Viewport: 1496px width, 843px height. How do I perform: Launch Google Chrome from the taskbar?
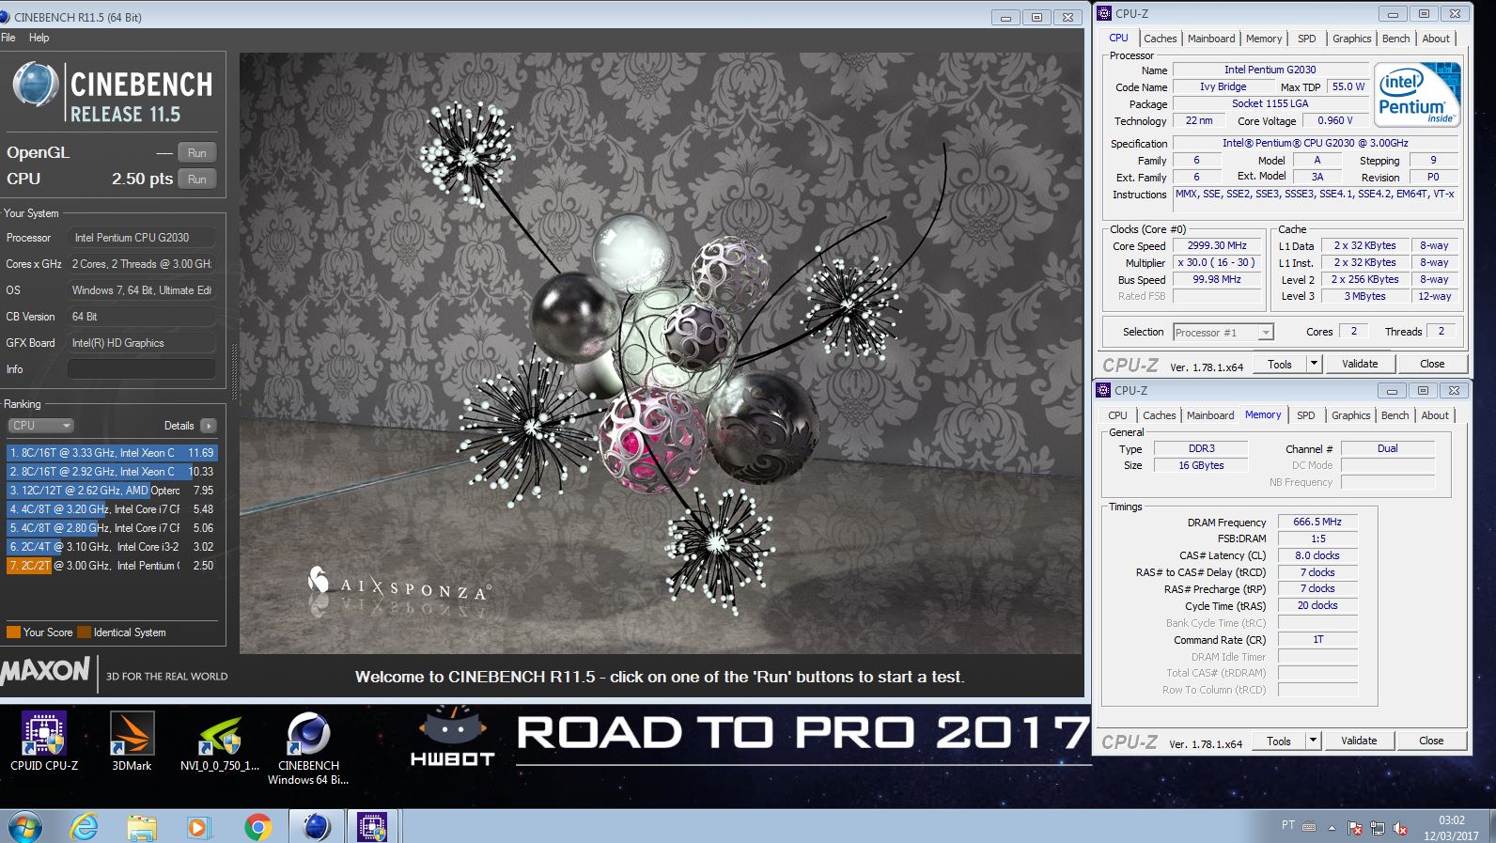(x=257, y=827)
